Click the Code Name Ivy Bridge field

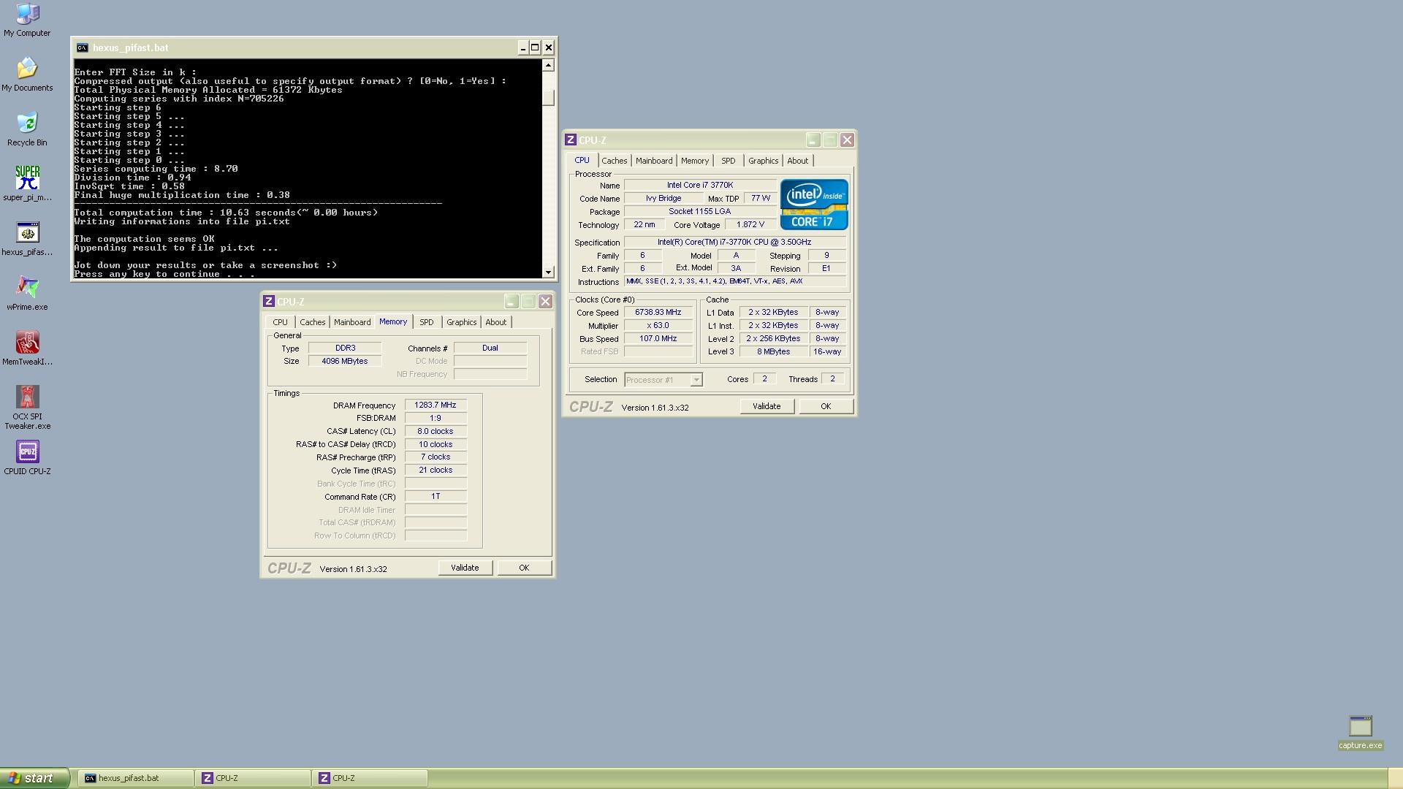click(664, 198)
